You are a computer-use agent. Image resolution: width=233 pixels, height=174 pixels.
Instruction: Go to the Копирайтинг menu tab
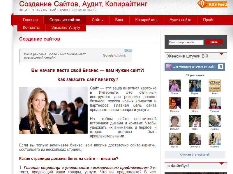[x=146, y=20]
